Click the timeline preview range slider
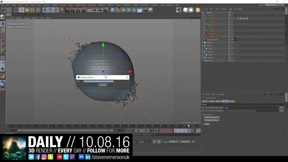The image size is (288, 162). pos(66,130)
